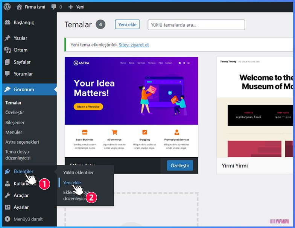Click the Sayfalar pages icon

tap(8, 62)
